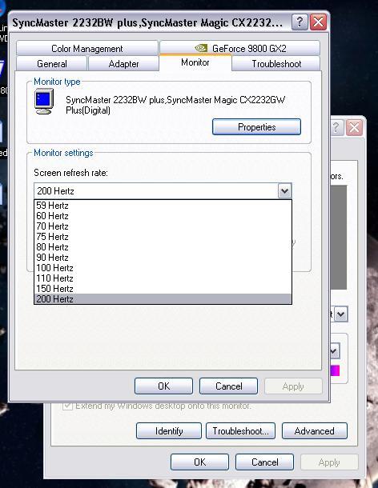
Task: Switch to the Color Management tab
Action: (x=87, y=49)
